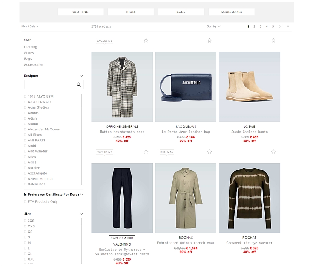Open Matteo houndstooth coat product title
This screenshot has width=313, height=267.
click(122, 132)
